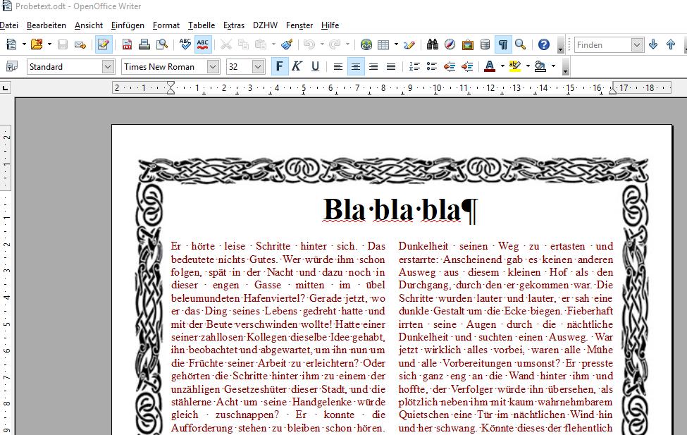The height and width of the screenshot is (435, 687).
Task: Apply the yellow highlighting color
Action: coord(514,66)
